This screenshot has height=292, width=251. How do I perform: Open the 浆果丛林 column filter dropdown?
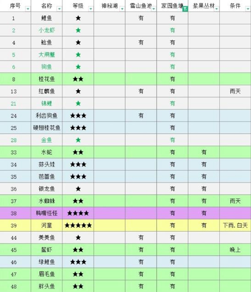click(217, 9)
